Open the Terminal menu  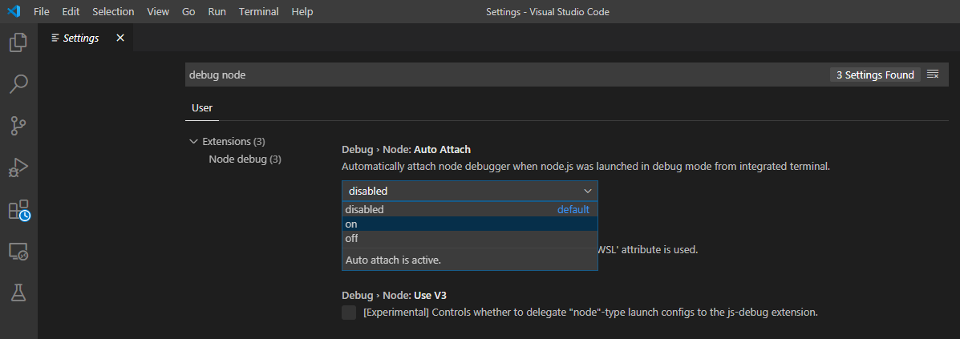click(258, 12)
